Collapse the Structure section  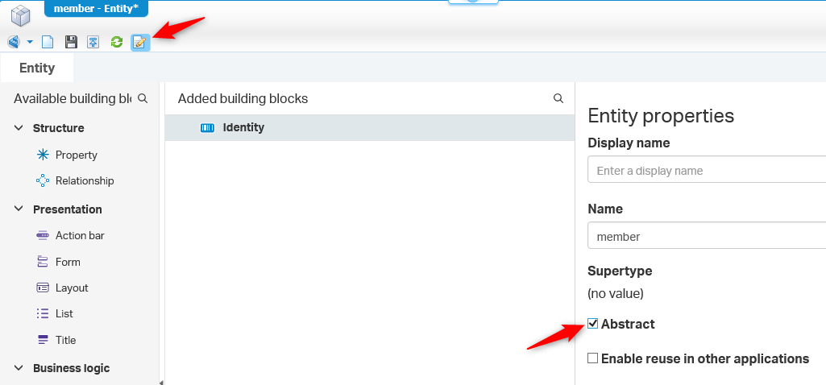coord(19,128)
